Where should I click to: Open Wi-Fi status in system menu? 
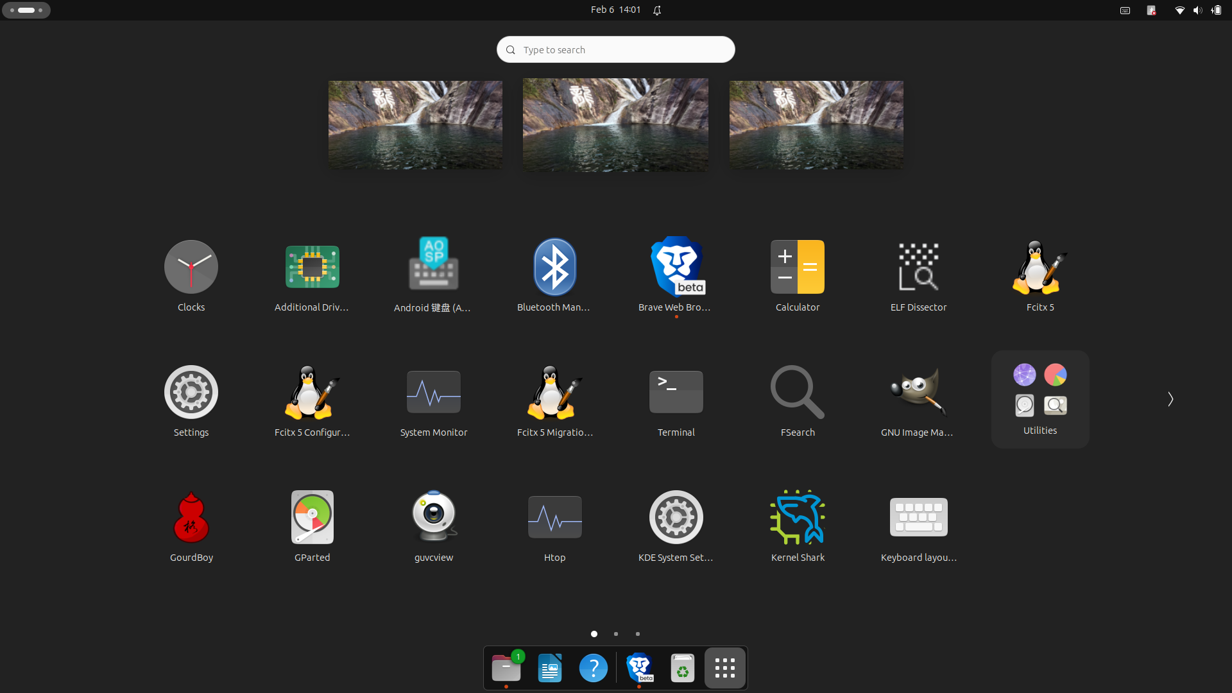[x=1179, y=10]
